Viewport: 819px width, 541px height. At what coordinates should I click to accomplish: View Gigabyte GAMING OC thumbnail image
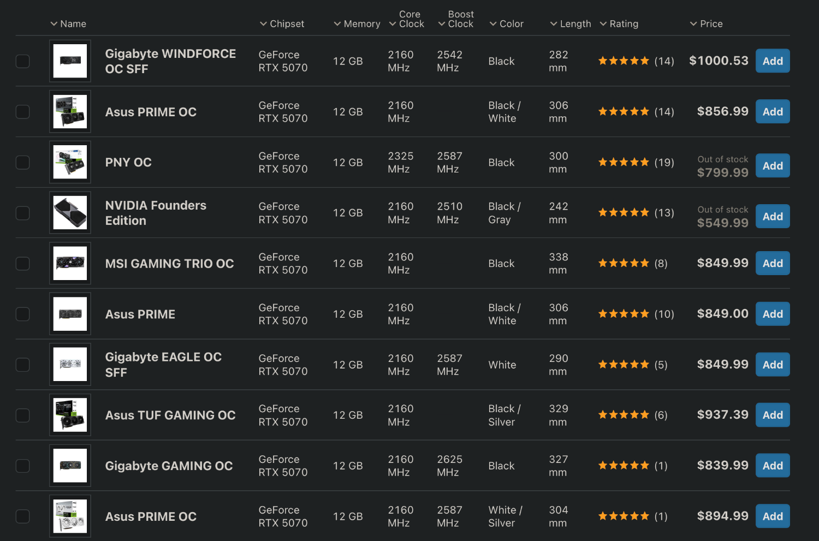coord(70,466)
